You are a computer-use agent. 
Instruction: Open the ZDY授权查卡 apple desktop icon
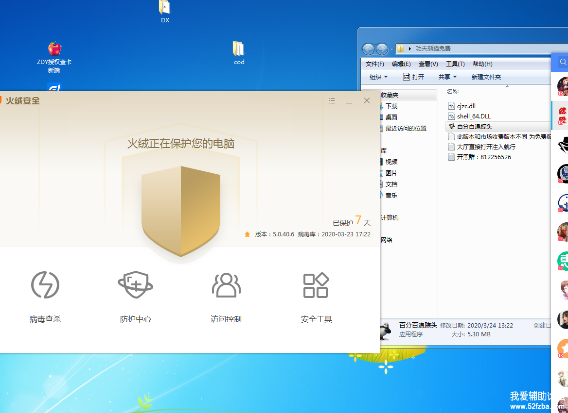pyautogui.click(x=54, y=49)
